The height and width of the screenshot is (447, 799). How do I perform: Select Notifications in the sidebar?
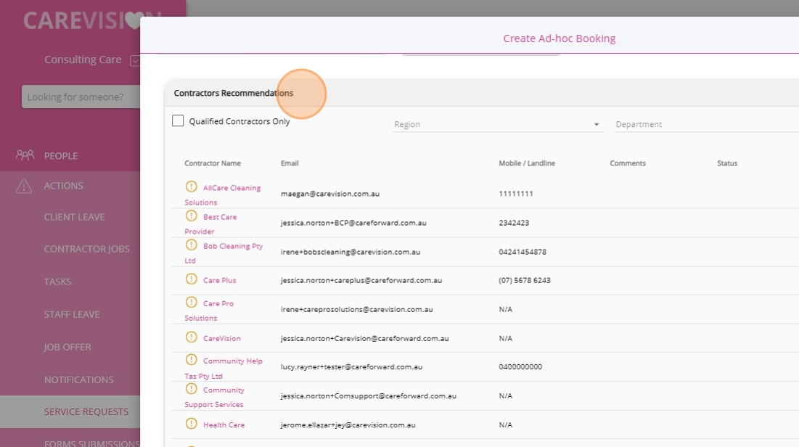pyautogui.click(x=78, y=380)
